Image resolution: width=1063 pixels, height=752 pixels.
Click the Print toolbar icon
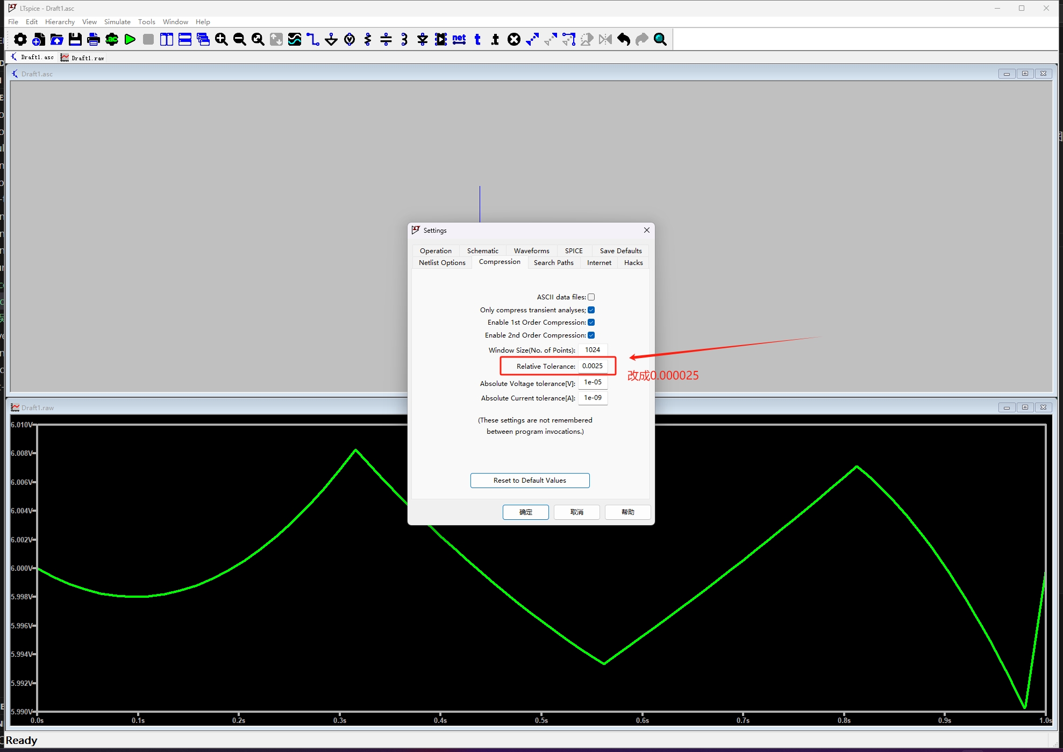(x=94, y=39)
